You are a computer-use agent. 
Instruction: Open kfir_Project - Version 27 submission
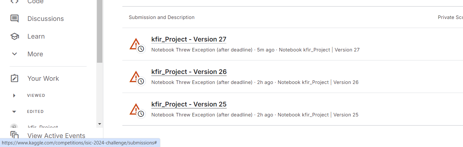pyautogui.click(x=189, y=39)
